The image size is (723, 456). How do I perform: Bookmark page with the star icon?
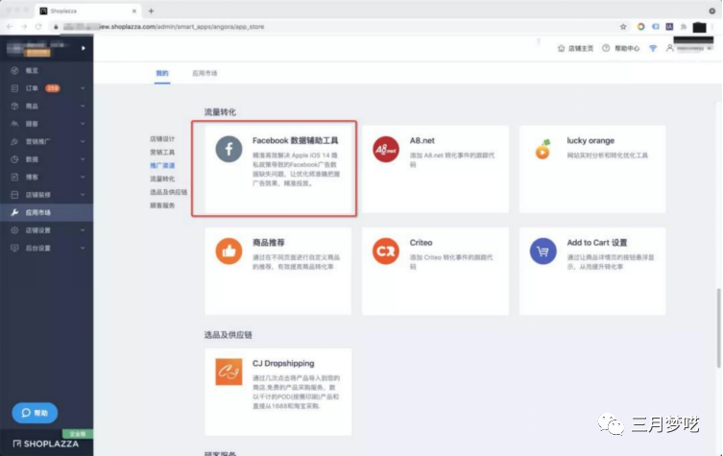623,26
